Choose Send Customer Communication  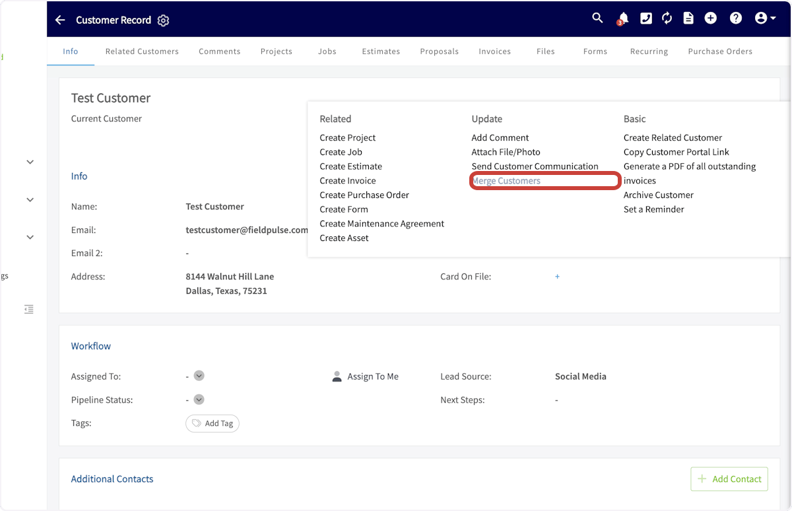535,166
